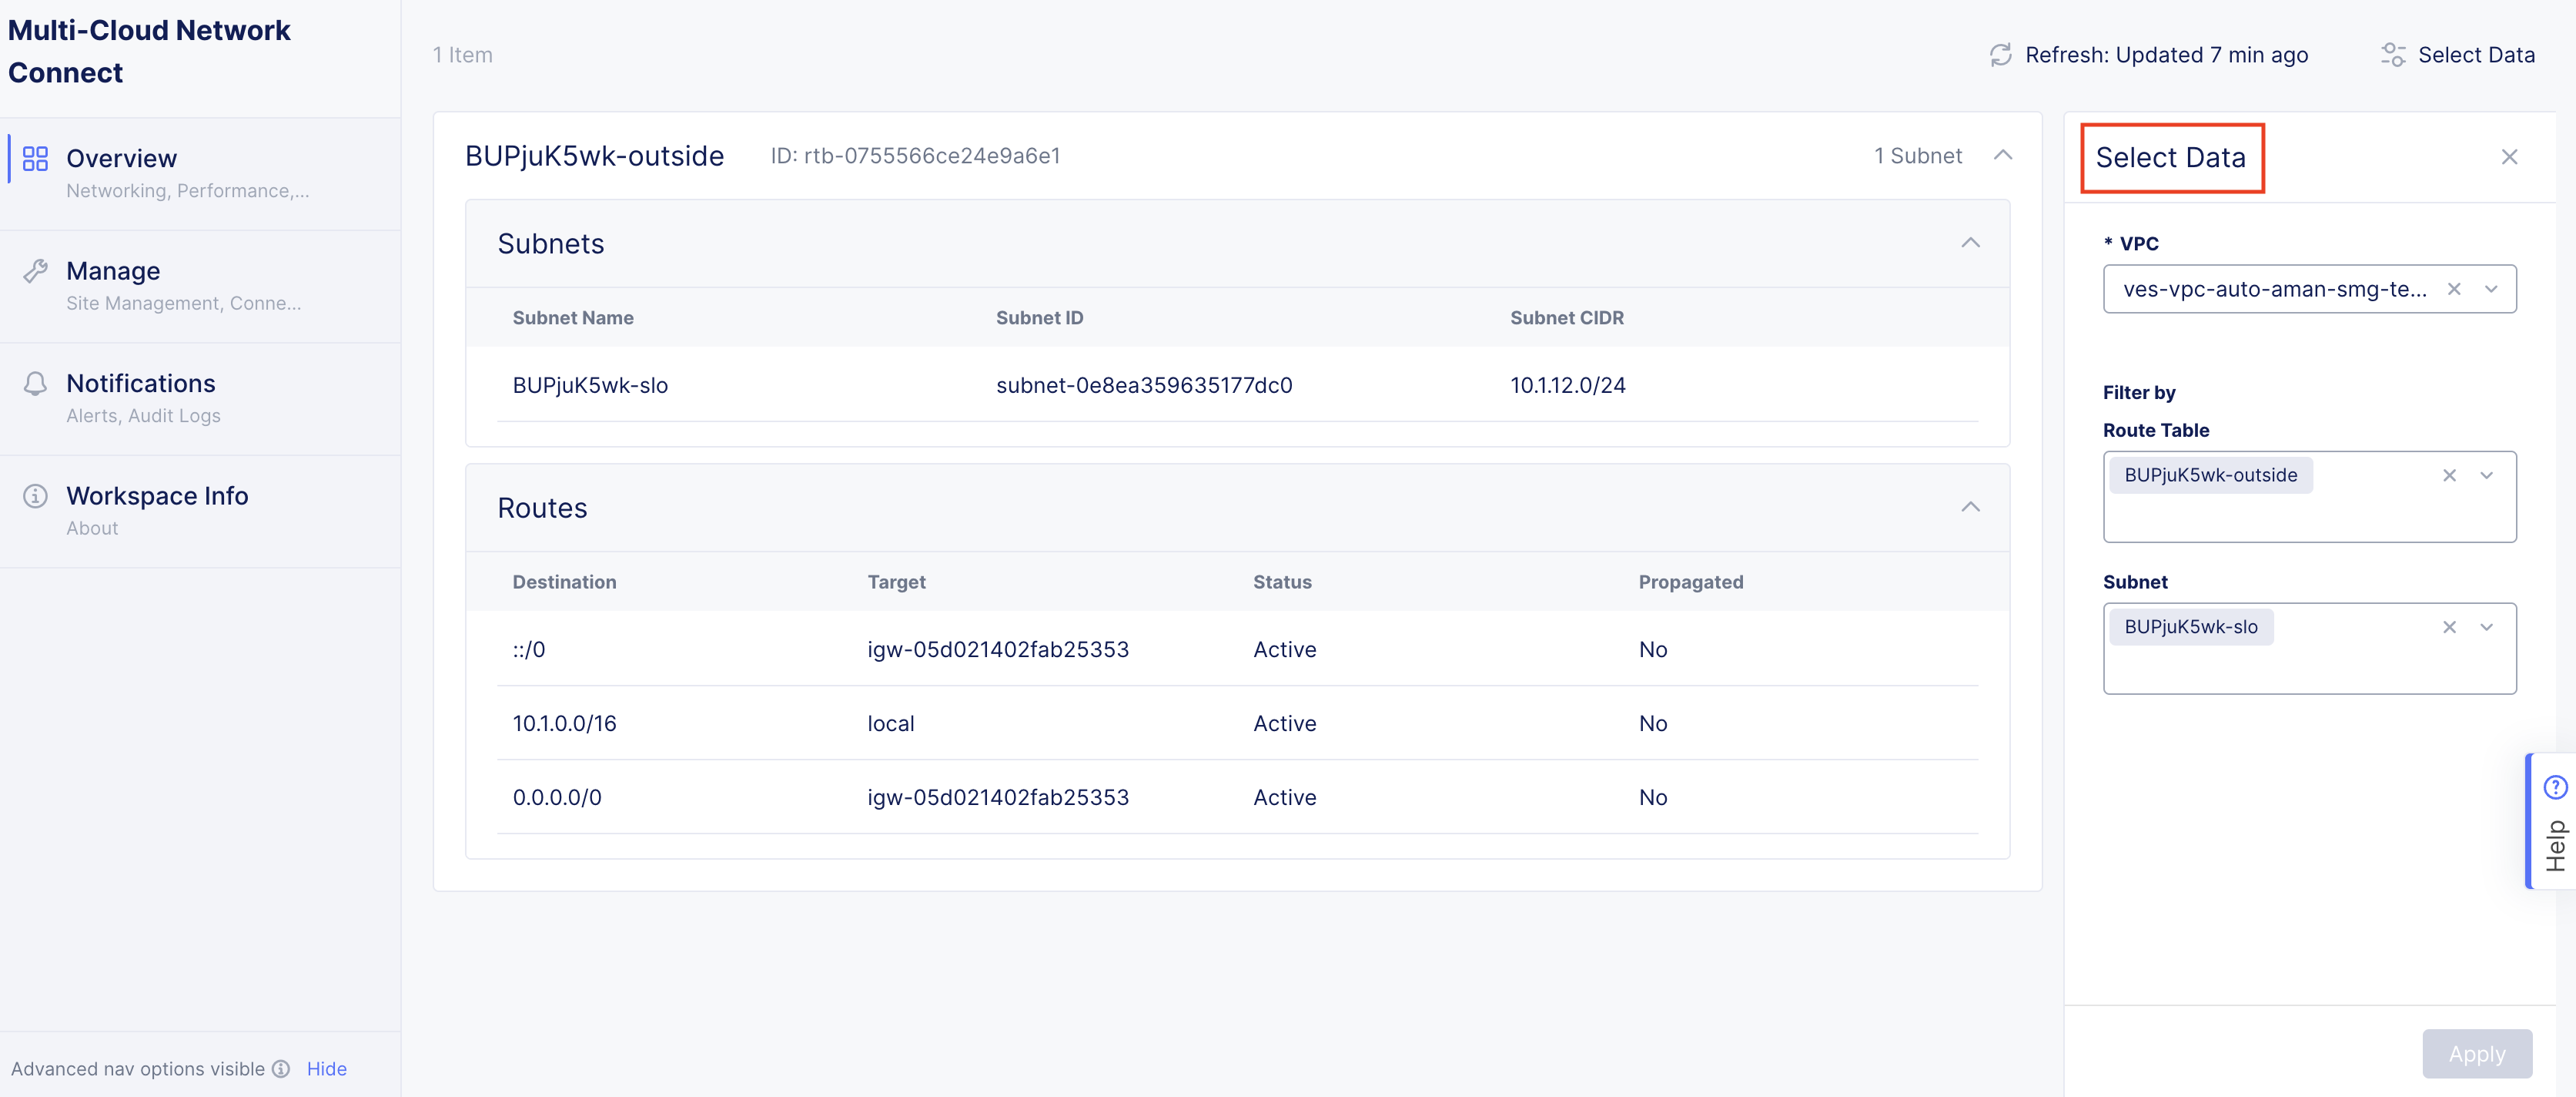Viewport: 2576px width, 1097px height.
Task: Refresh data using the refresh icon
Action: tap(2000, 55)
